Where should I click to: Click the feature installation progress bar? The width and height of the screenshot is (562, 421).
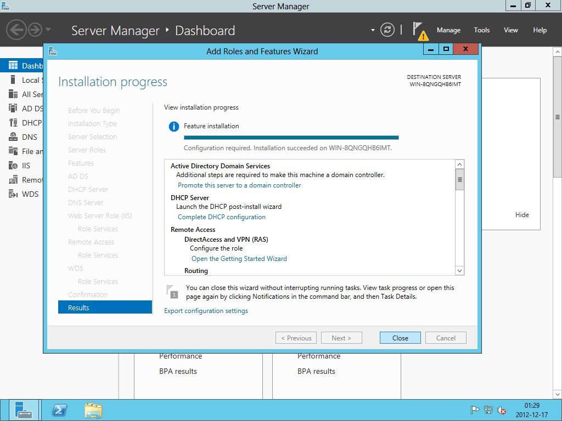(x=291, y=138)
